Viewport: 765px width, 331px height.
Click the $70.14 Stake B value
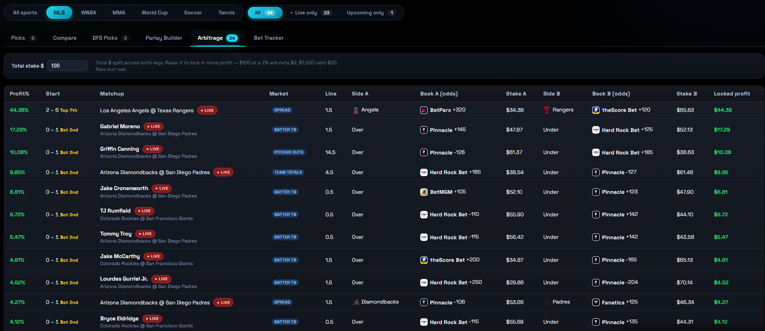coord(685,283)
